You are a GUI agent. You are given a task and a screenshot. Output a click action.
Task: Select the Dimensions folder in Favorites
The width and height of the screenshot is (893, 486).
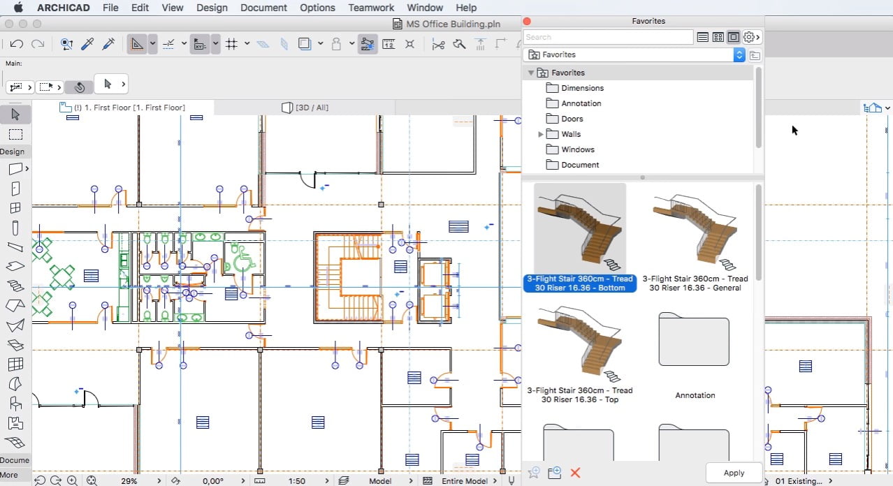[x=574, y=88]
